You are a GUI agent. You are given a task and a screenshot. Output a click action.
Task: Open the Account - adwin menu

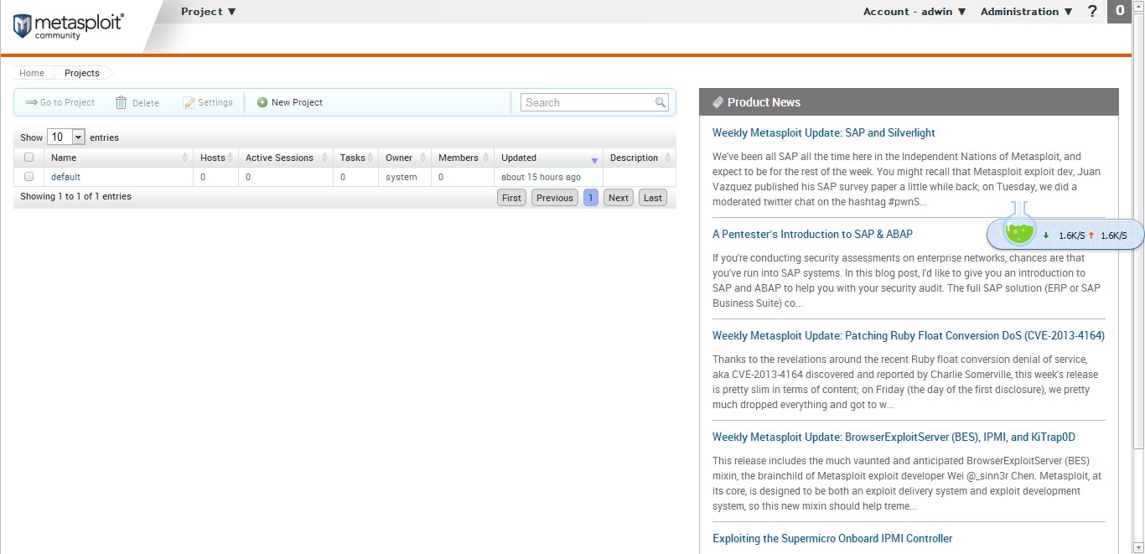click(914, 12)
